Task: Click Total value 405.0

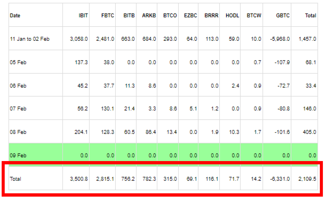Action: click(x=310, y=132)
